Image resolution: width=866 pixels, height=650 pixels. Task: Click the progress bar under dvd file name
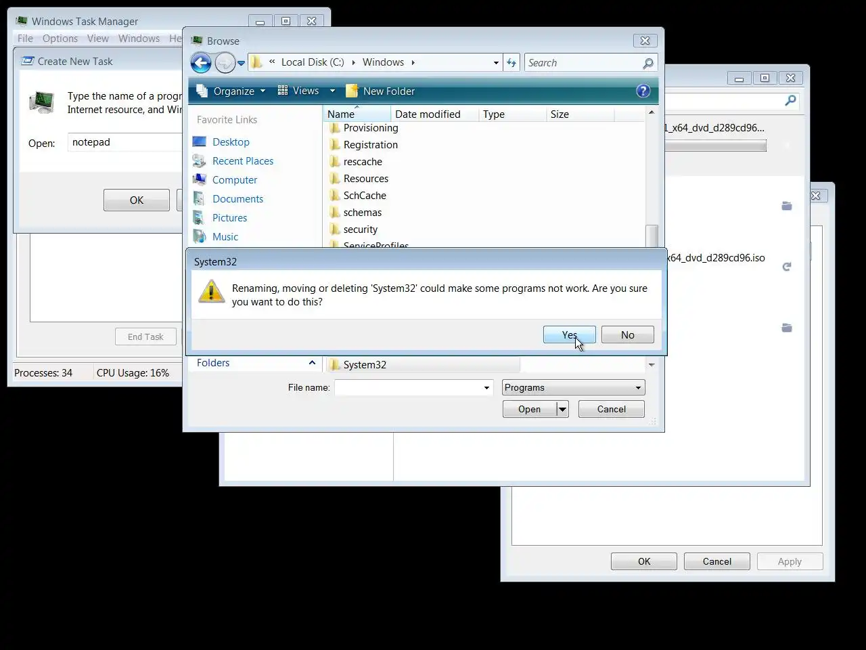[x=716, y=146]
